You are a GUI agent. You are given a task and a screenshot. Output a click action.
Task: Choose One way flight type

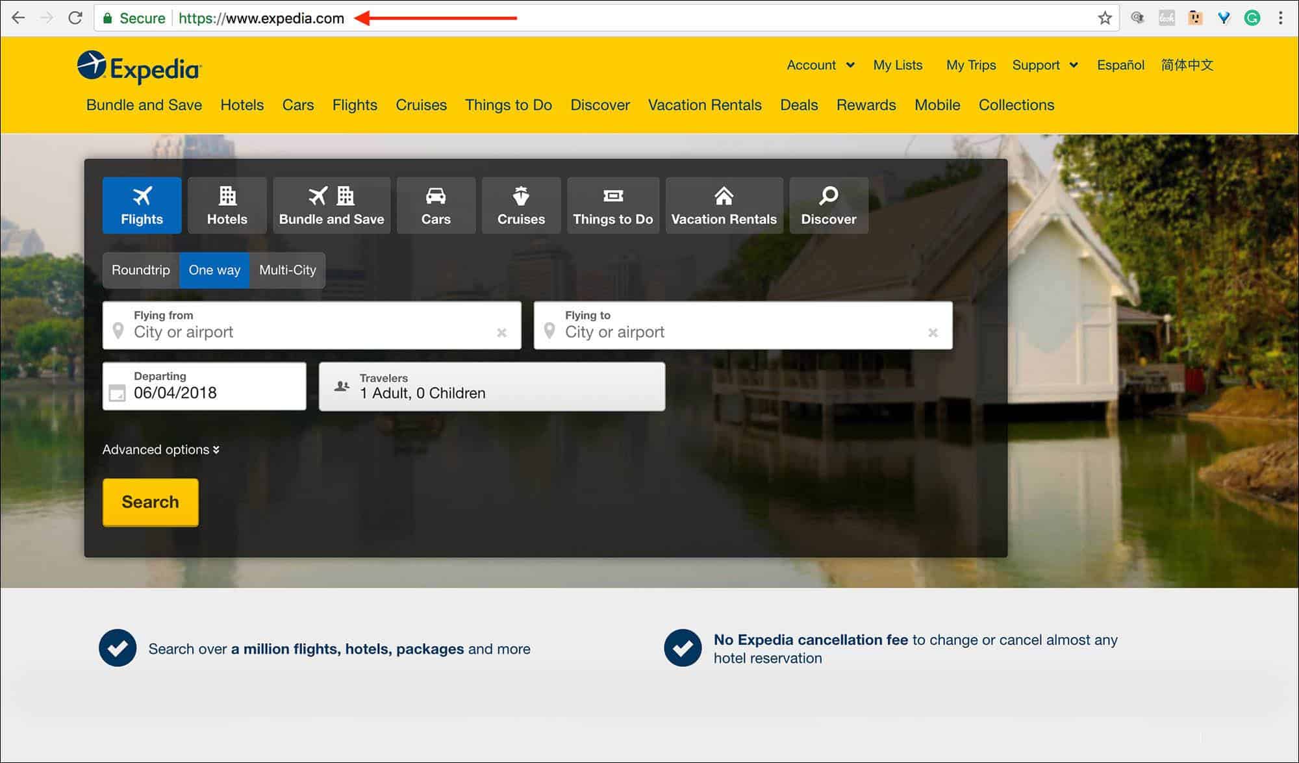[x=214, y=270]
